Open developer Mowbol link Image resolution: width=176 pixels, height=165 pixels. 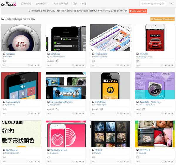click(x=9, y=57)
